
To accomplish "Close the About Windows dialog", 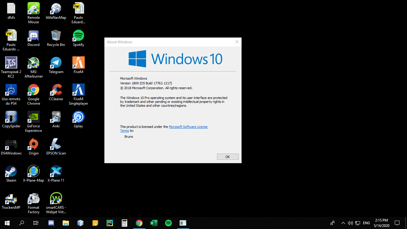I will (x=237, y=42).
